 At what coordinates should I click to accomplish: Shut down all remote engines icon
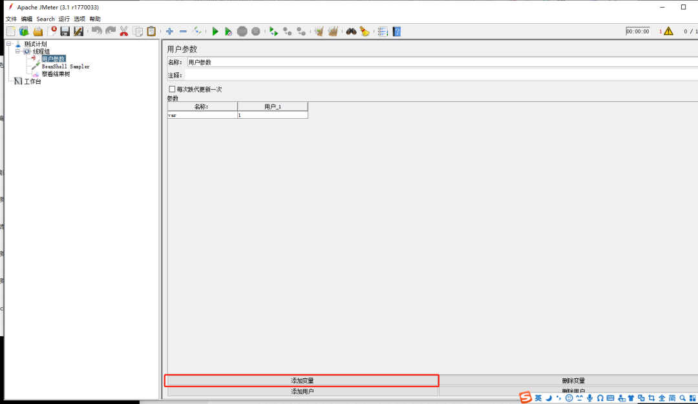301,31
